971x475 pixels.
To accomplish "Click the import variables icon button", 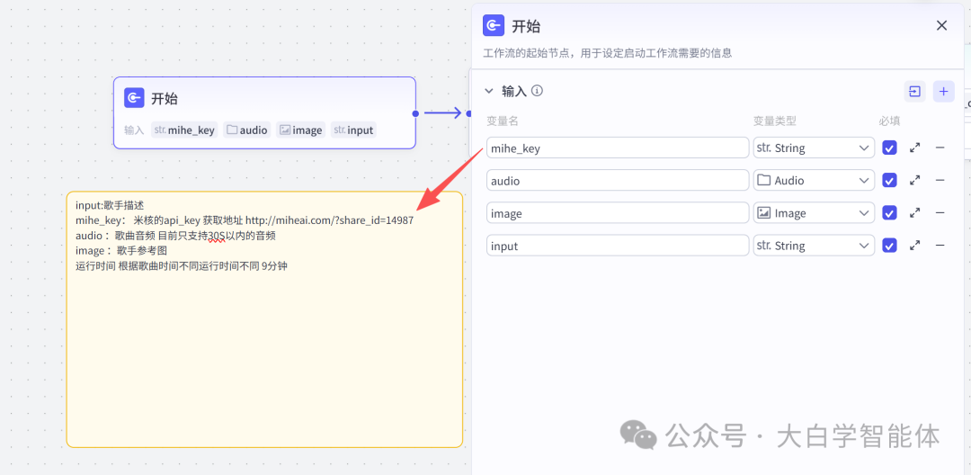I will 914,92.
